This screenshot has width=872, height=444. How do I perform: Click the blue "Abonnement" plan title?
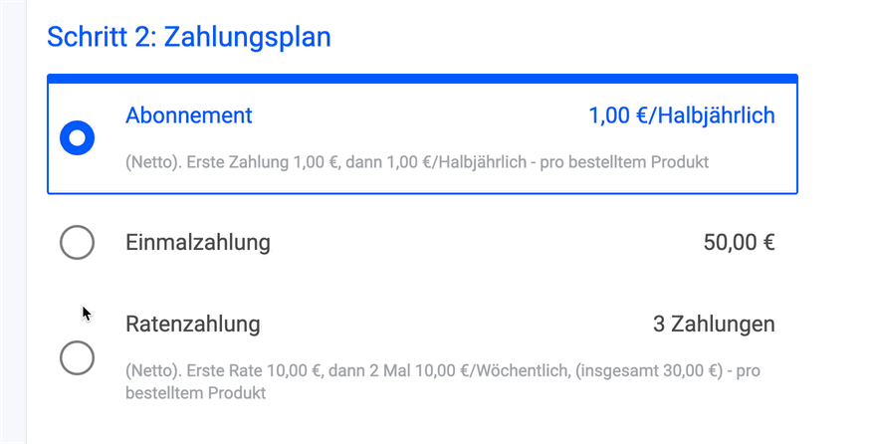pyautogui.click(x=189, y=115)
